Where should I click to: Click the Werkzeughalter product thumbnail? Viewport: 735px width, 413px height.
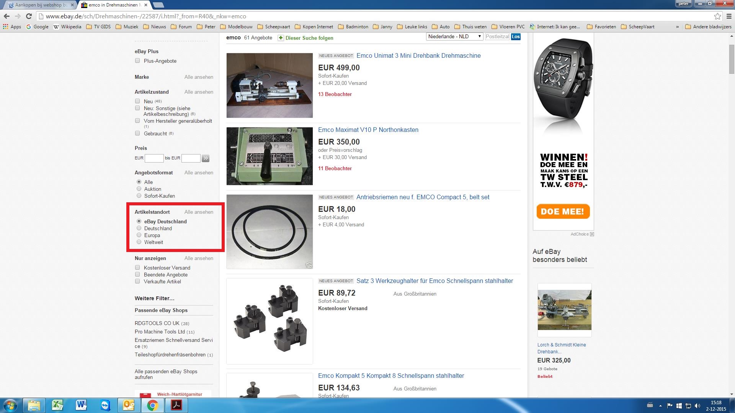pos(269,321)
